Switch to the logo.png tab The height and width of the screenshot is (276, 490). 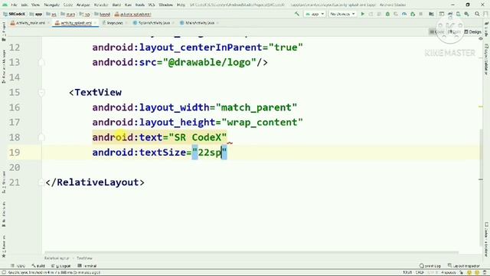point(114,23)
